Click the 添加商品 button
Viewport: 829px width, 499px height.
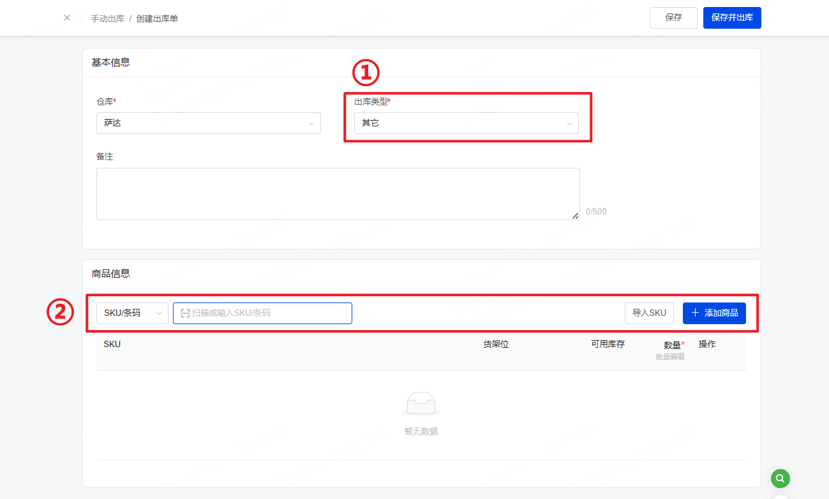point(713,313)
